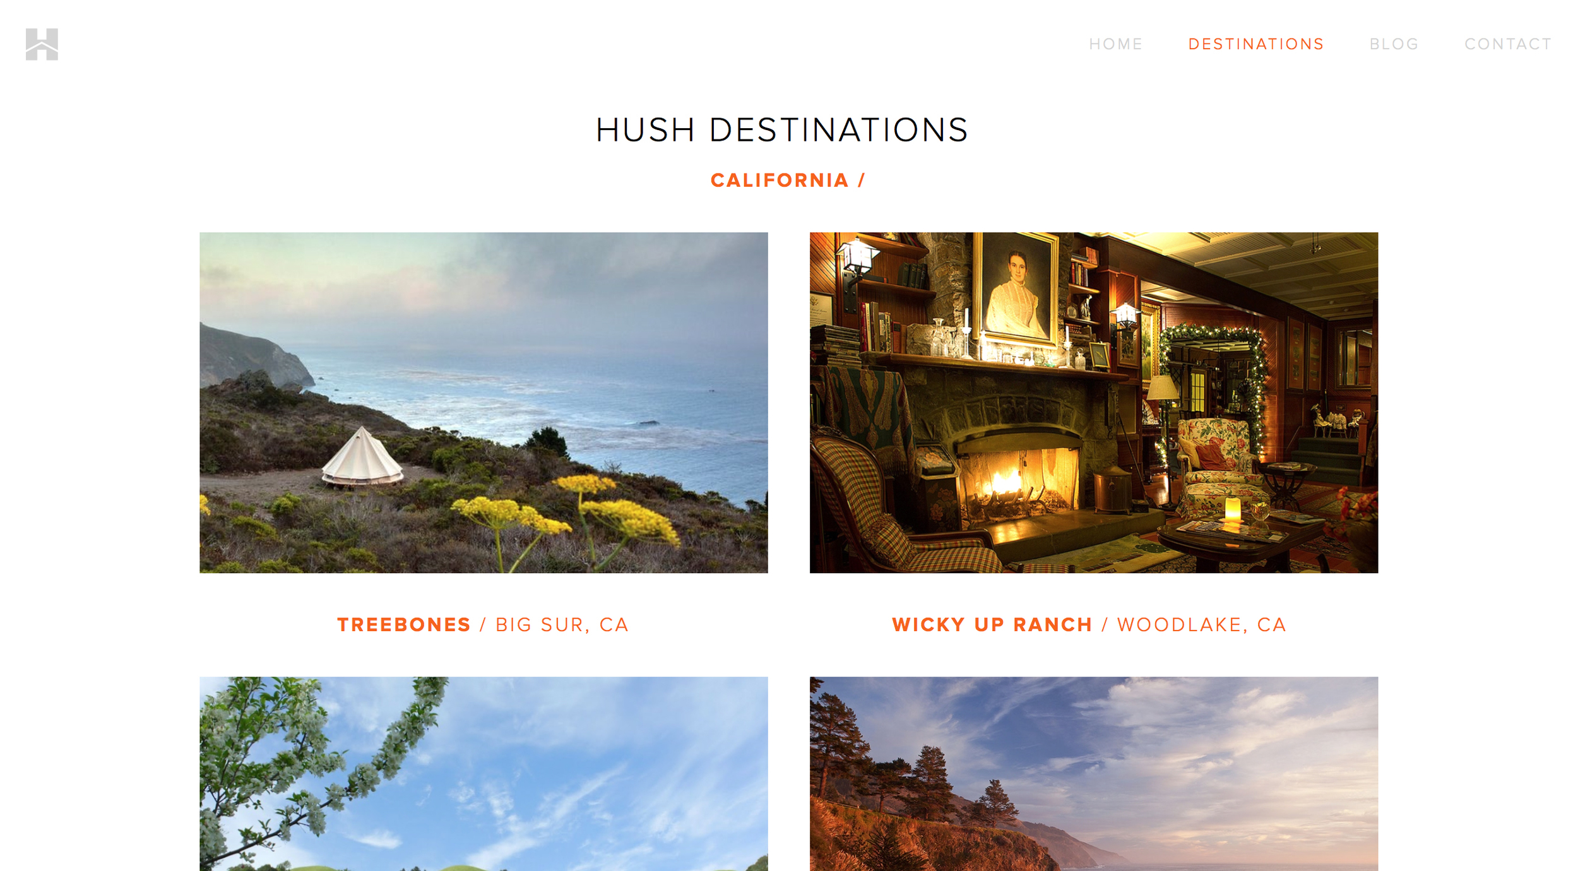Open the Contact page link

1508,44
